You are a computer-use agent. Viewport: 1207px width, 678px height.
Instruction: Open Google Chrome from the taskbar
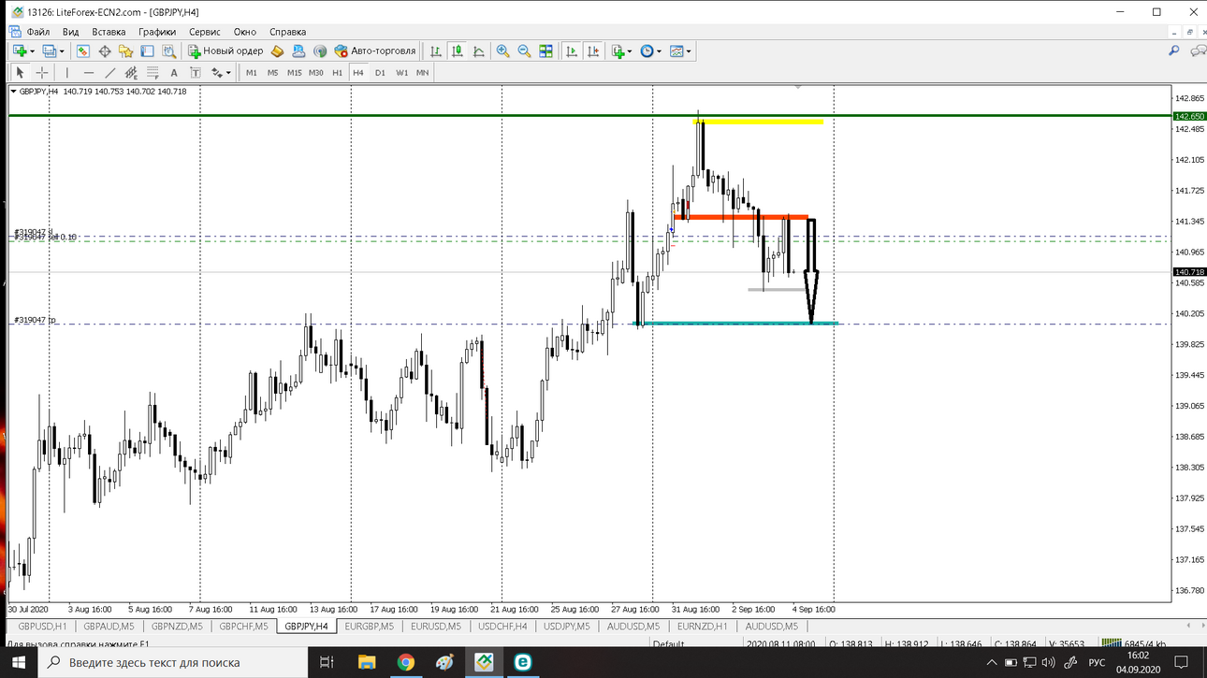(x=406, y=662)
